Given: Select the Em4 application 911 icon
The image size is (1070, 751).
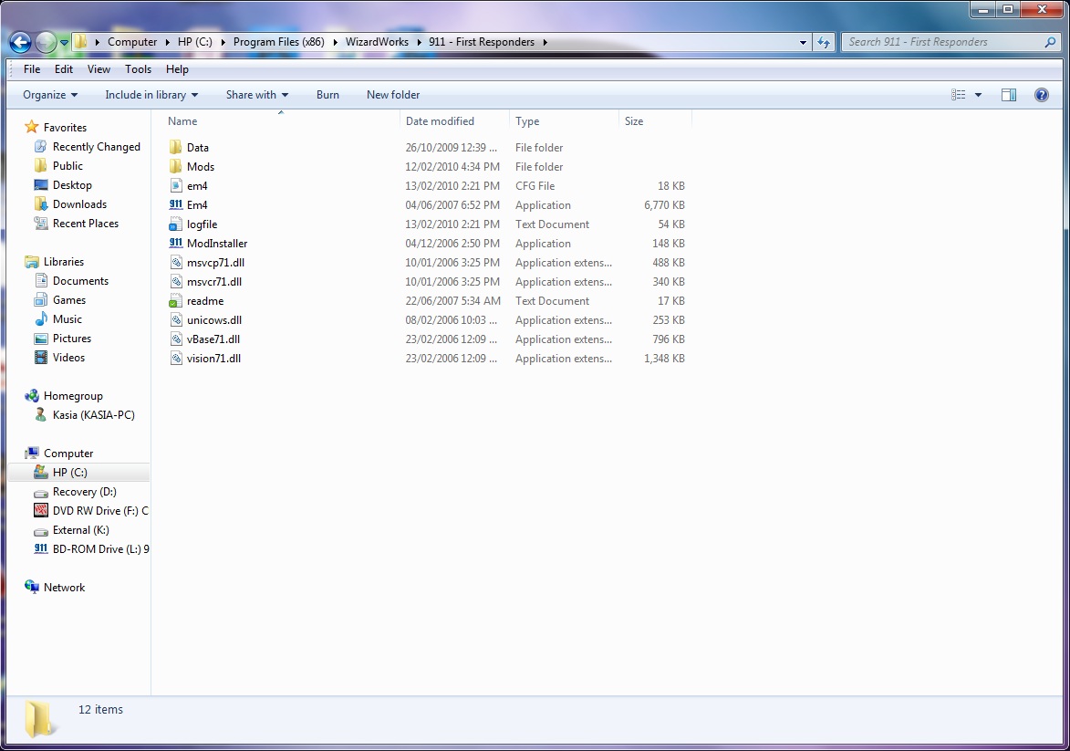Looking at the screenshot, I should click(x=175, y=204).
